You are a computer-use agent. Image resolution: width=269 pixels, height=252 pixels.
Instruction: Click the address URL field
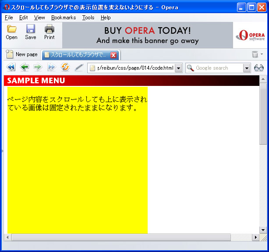pyautogui.click(x=135, y=68)
